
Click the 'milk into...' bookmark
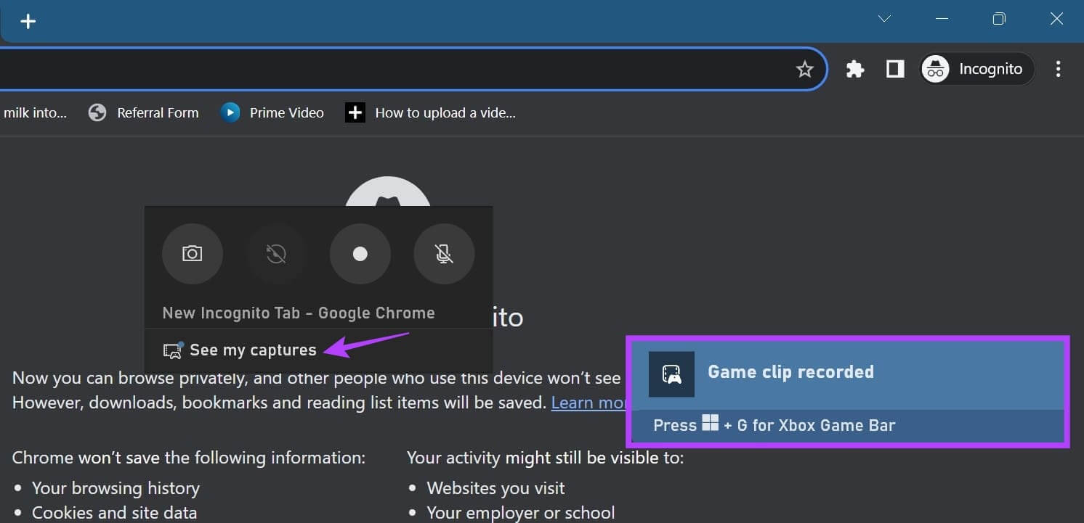pos(34,112)
